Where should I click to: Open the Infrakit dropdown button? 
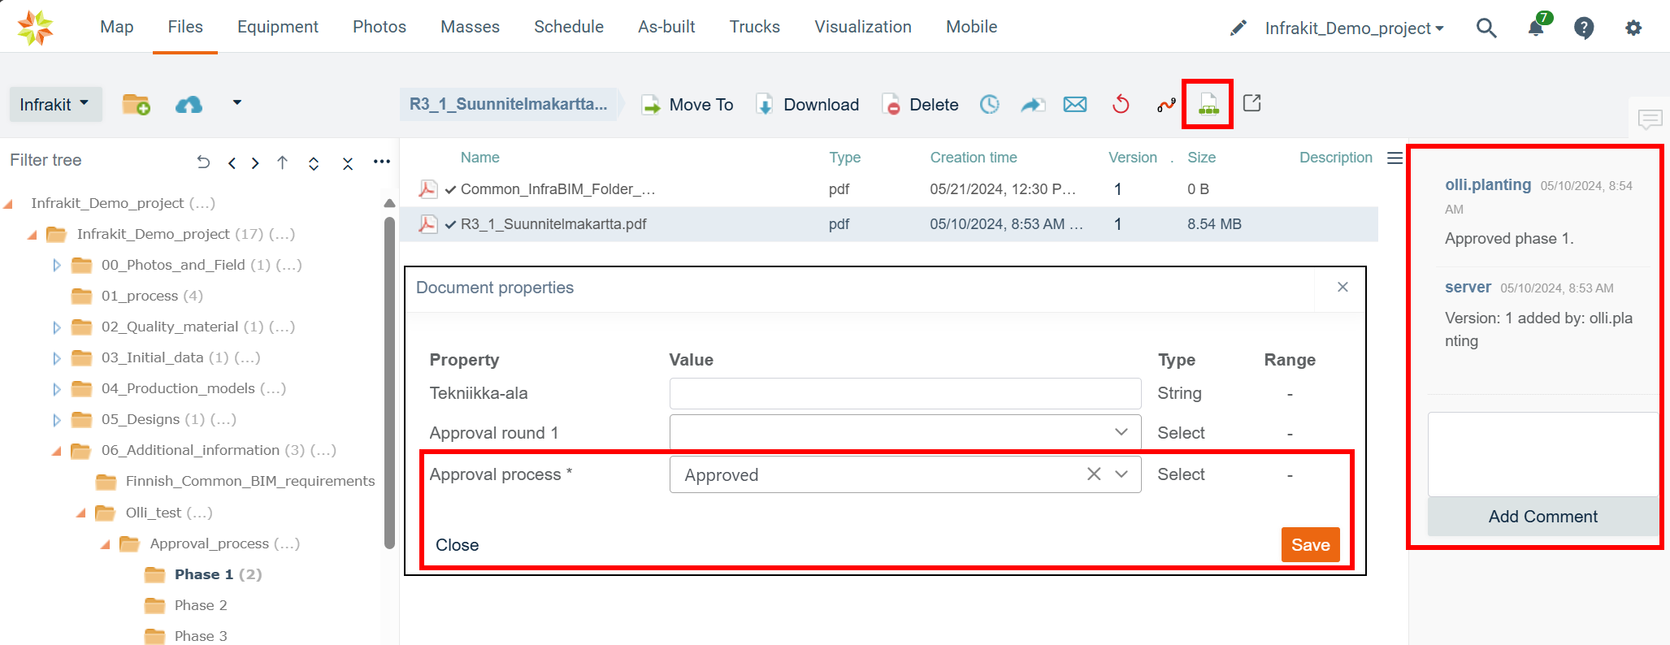tap(55, 105)
